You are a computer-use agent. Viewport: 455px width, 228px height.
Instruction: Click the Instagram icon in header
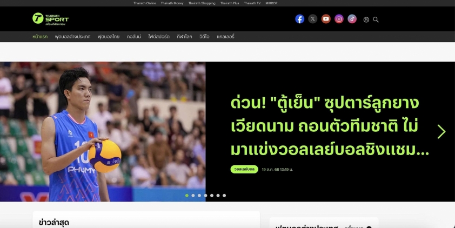339,19
